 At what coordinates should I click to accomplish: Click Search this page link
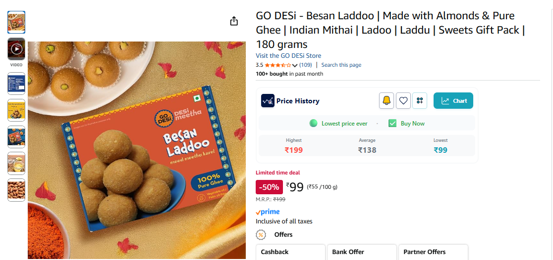pos(341,65)
